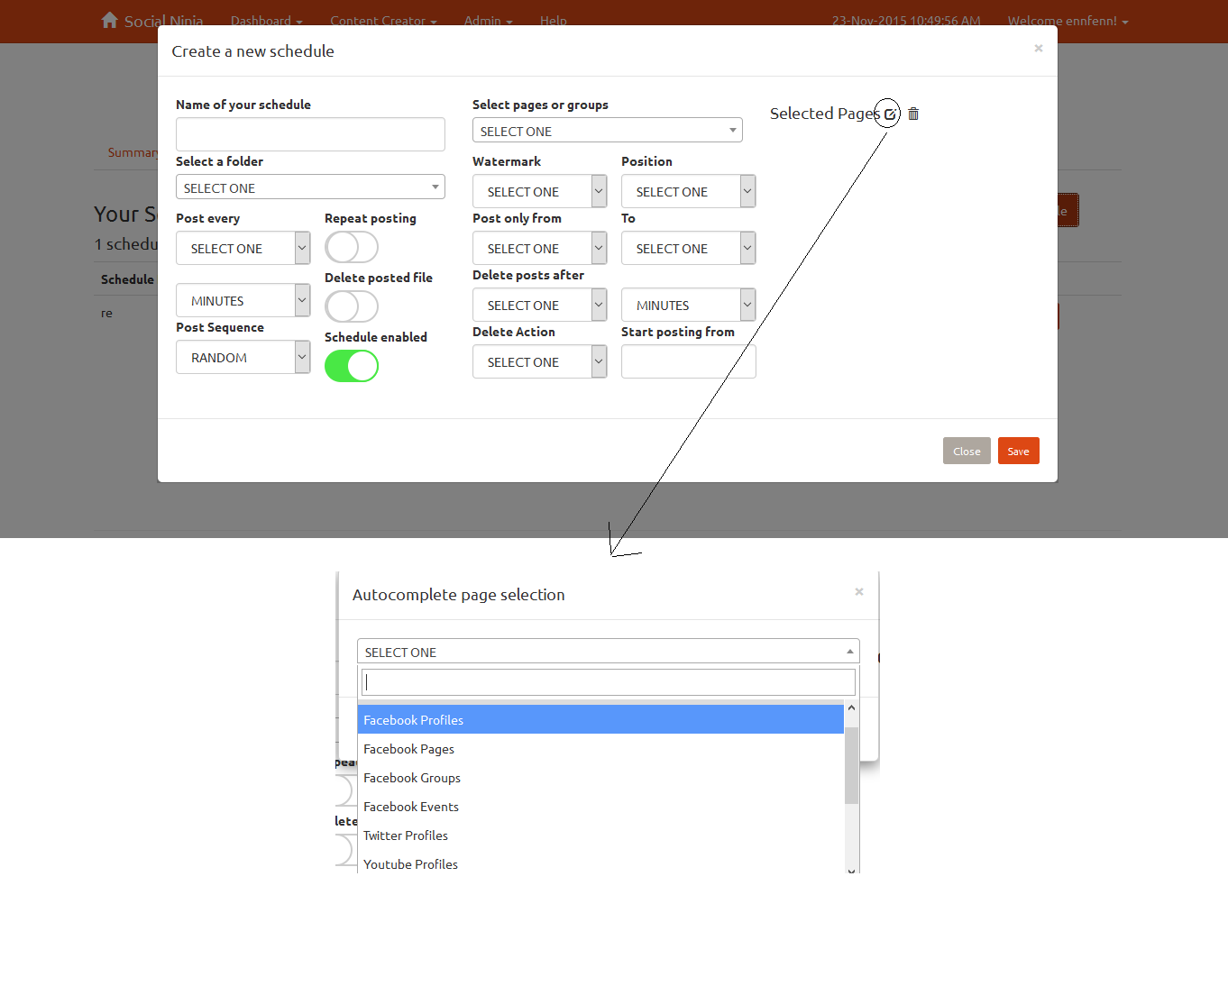Click the trash icon beside Selected Pages
This screenshot has width=1228, height=986.
click(x=913, y=114)
